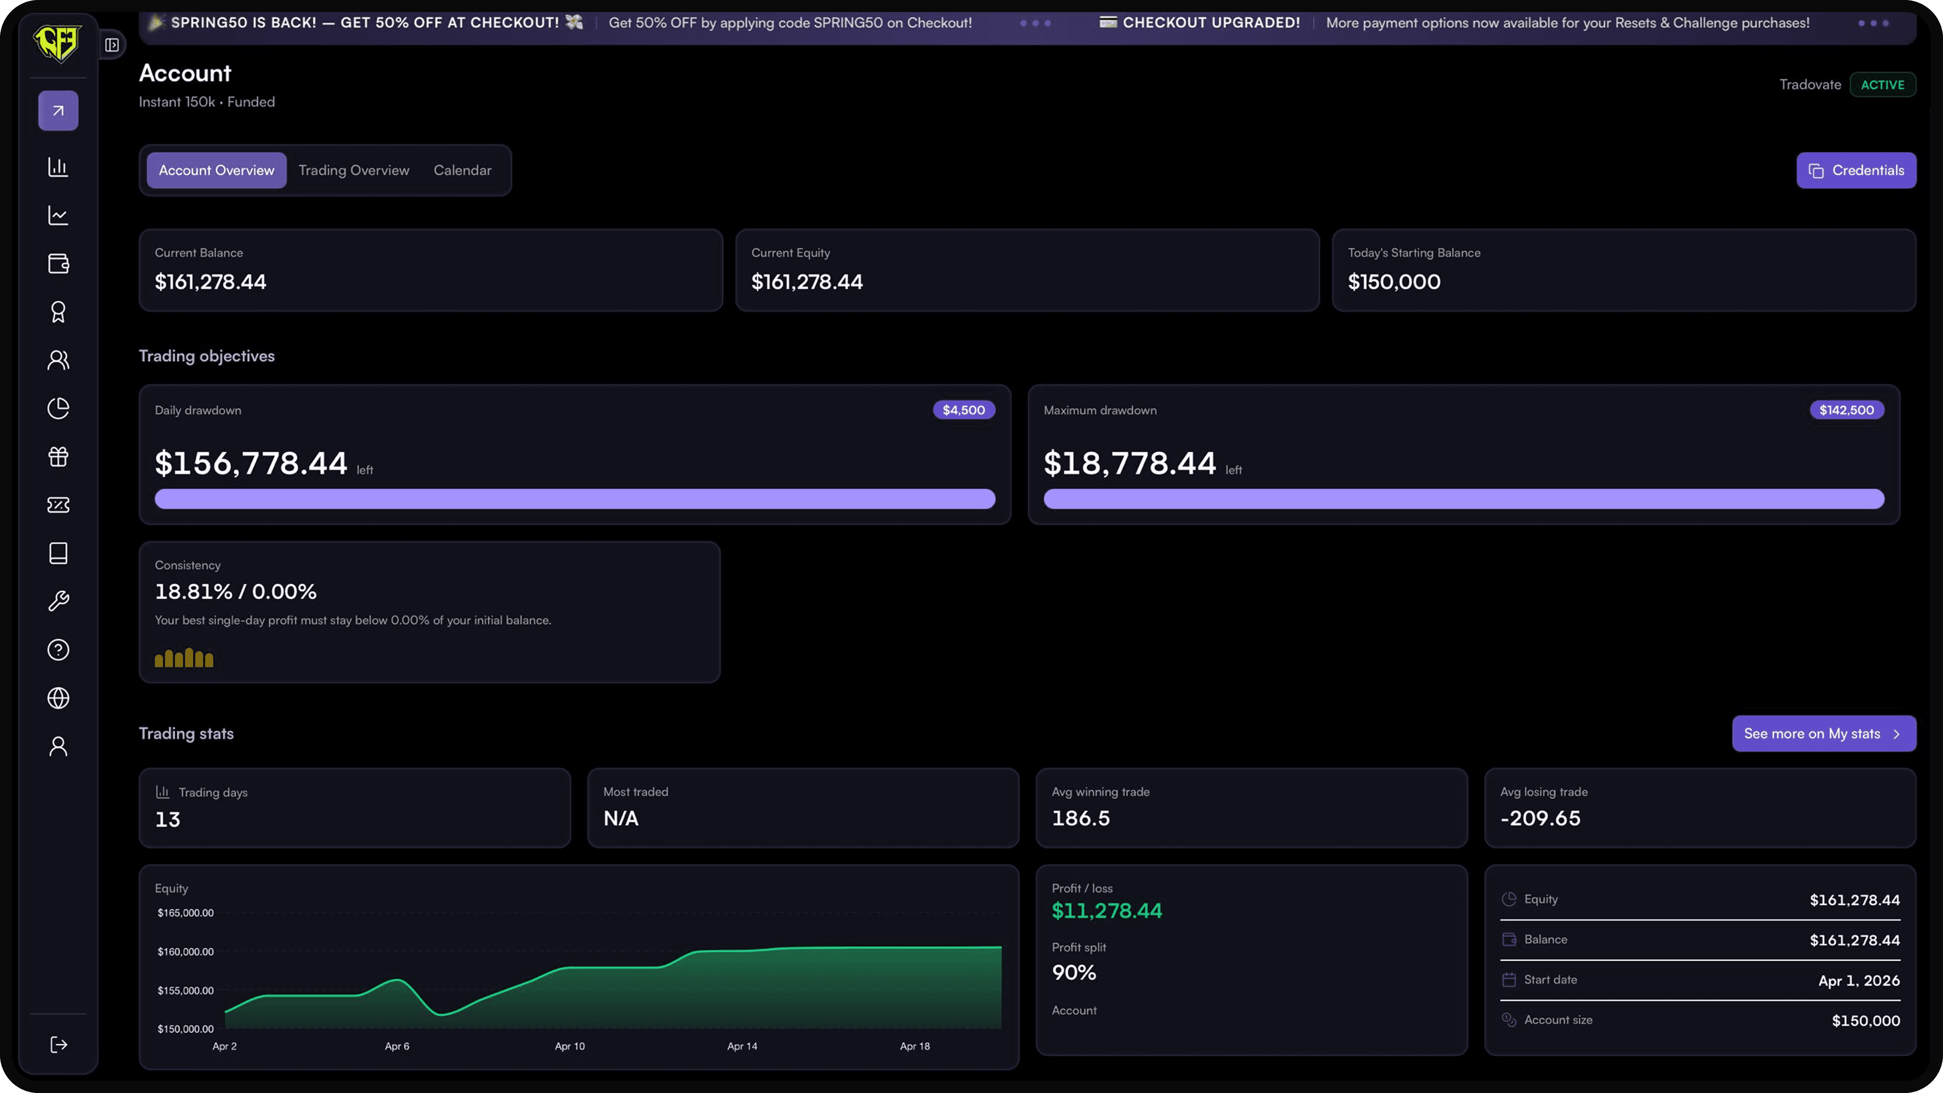Click the Credentials button
This screenshot has height=1093, width=1943.
(x=1856, y=170)
